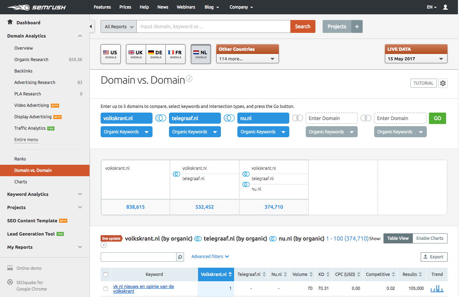Click the keyword filter text box

[x=139, y=257]
